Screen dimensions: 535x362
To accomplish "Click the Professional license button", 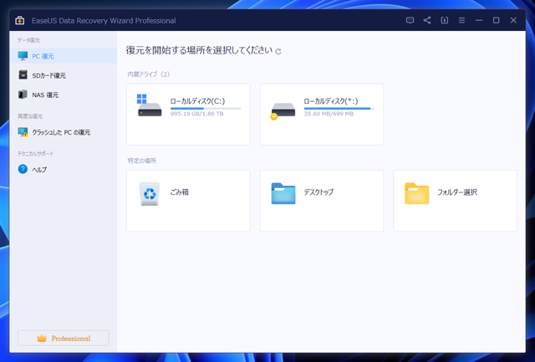I will [64, 338].
